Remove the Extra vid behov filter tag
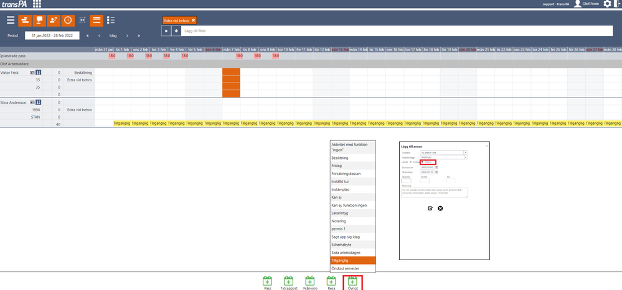The image size is (622, 290). point(193,20)
